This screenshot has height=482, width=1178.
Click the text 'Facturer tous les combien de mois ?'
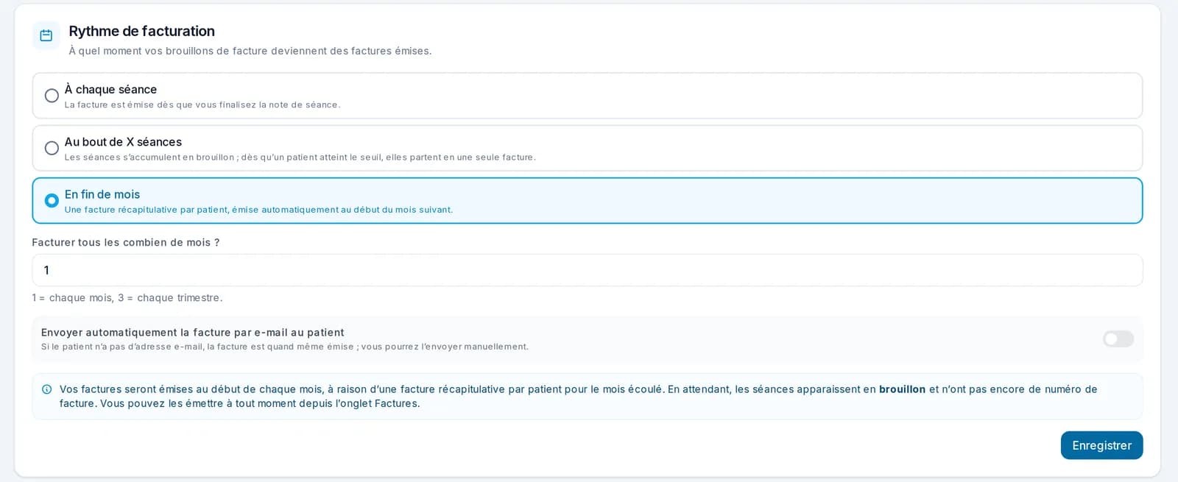[x=126, y=242]
